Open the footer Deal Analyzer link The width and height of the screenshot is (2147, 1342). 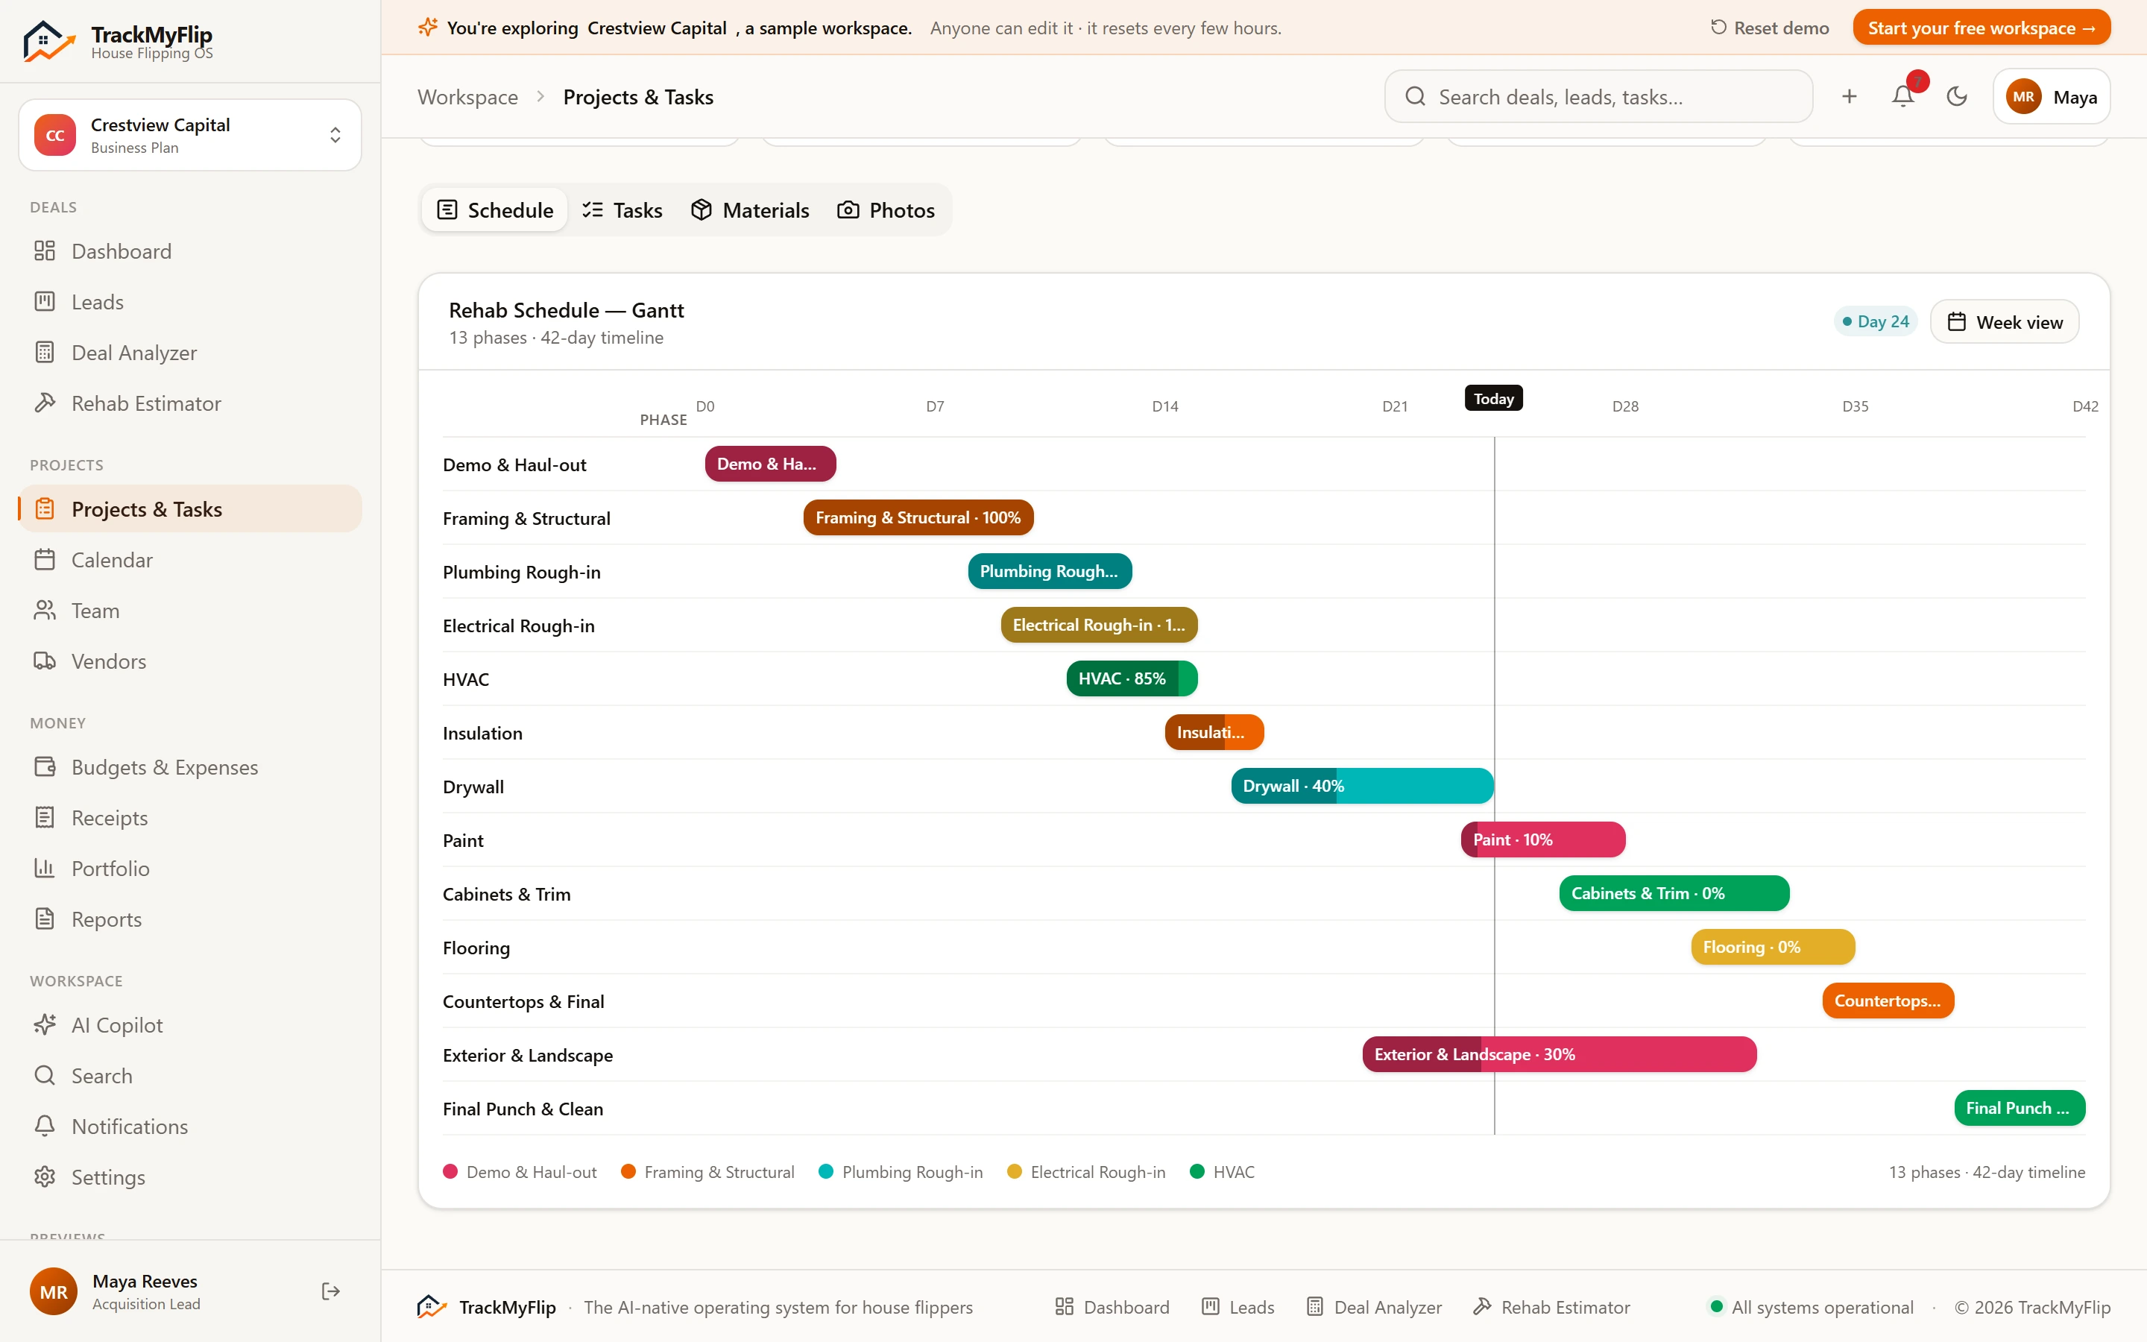[x=1374, y=1306]
